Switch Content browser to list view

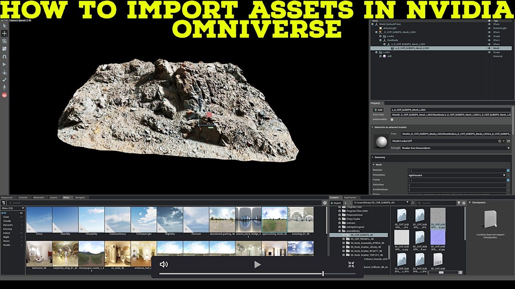(460, 273)
